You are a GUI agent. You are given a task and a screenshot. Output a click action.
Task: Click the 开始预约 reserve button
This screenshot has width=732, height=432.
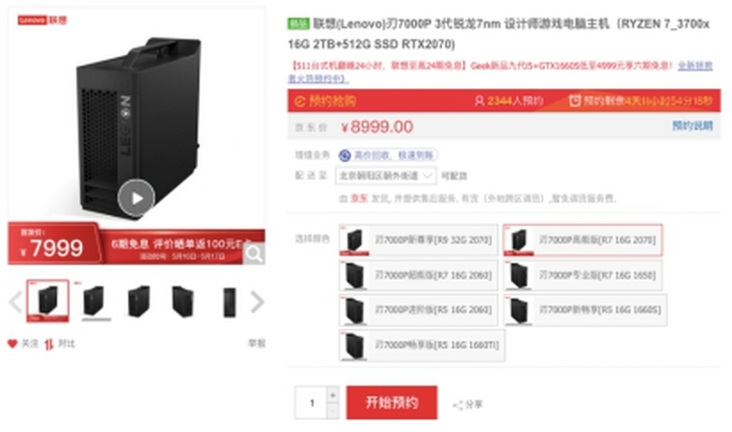pos(392,402)
